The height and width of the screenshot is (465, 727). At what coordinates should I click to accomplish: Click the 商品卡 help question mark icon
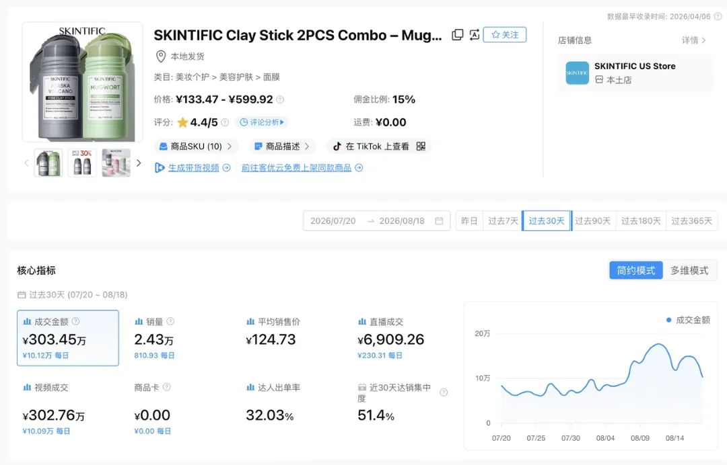click(167, 387)
